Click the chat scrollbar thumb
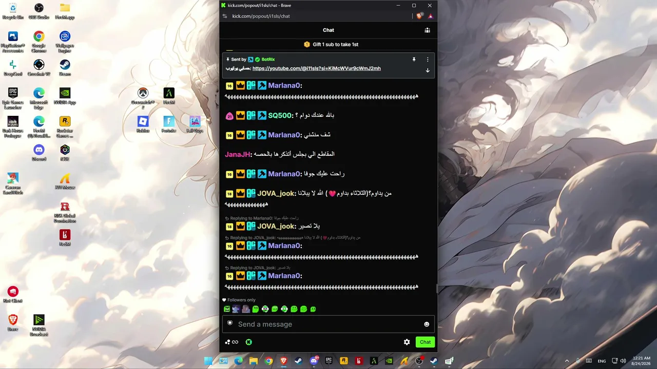Screen dimensions: 657x369 coord(436,289)
